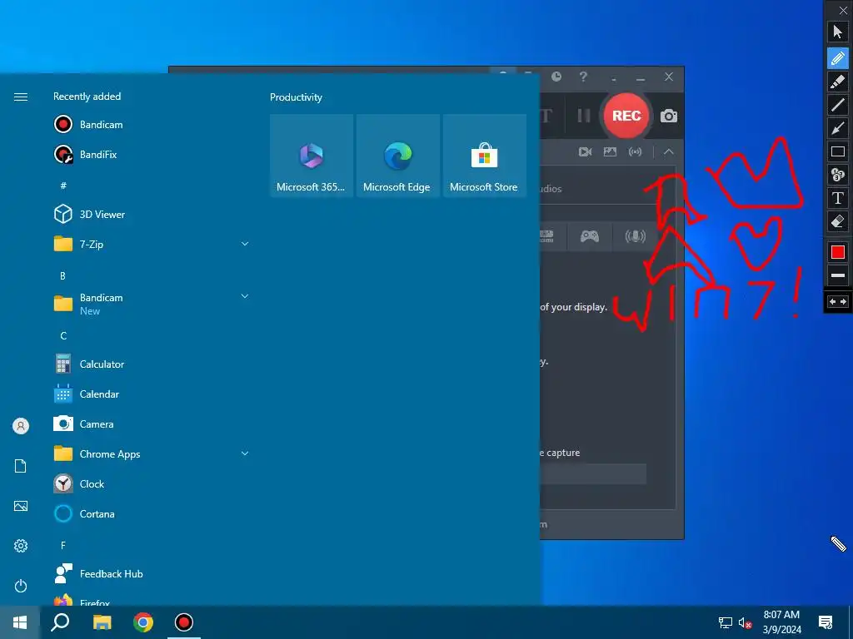Viewport: 853px width, 639px height.
Task: Open the Action Center notifications
Action: click(826, 622)
